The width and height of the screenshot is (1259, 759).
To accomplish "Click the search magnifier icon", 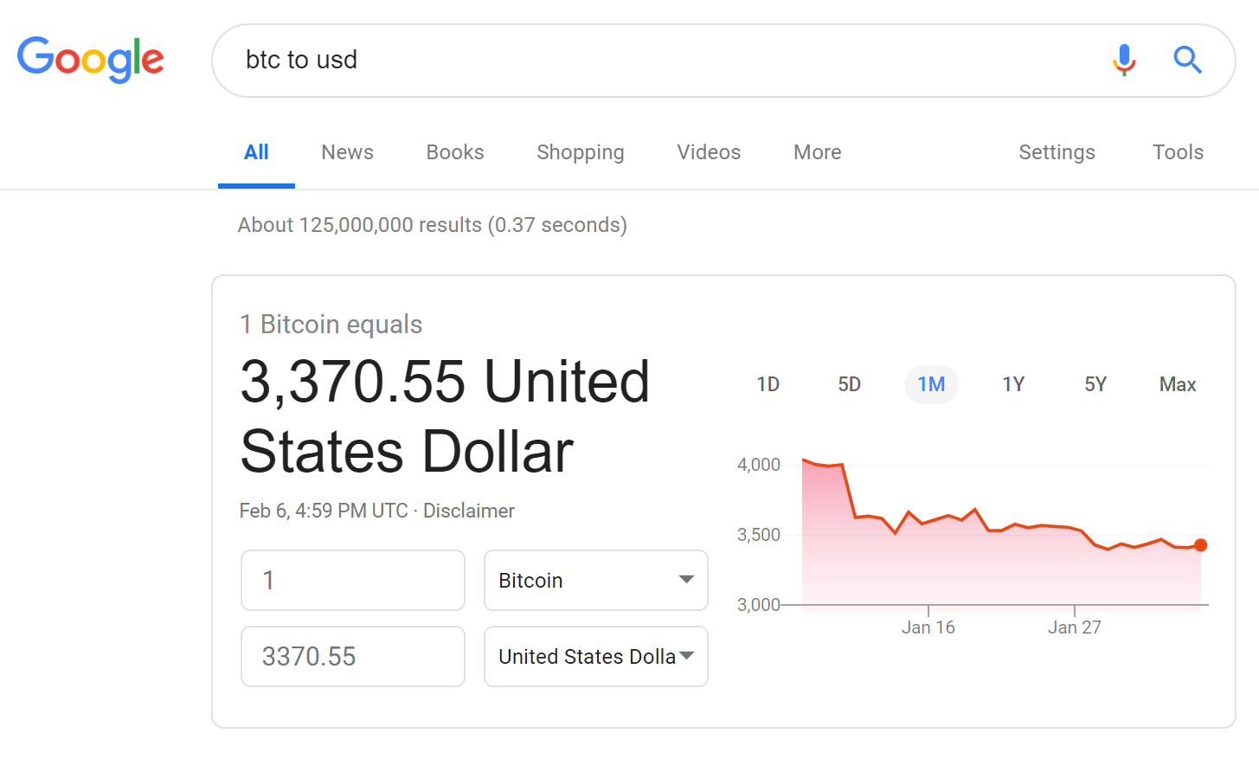I will pos(1187,60).
